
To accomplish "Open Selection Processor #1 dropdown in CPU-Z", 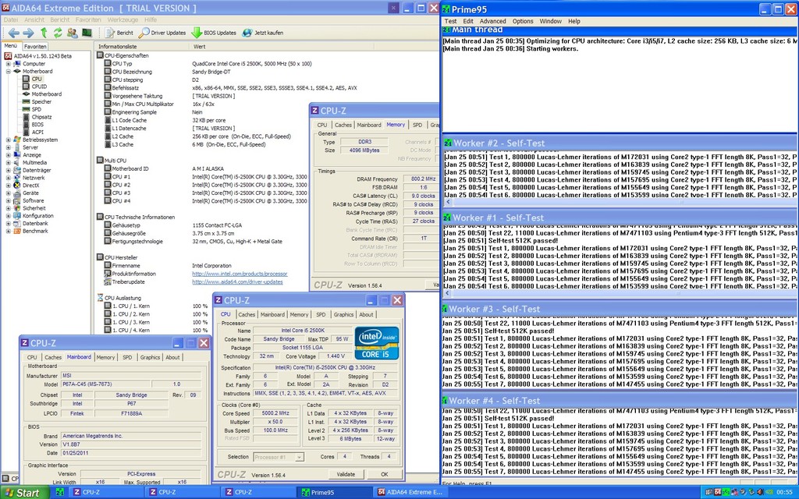I will tap(300, 457).
